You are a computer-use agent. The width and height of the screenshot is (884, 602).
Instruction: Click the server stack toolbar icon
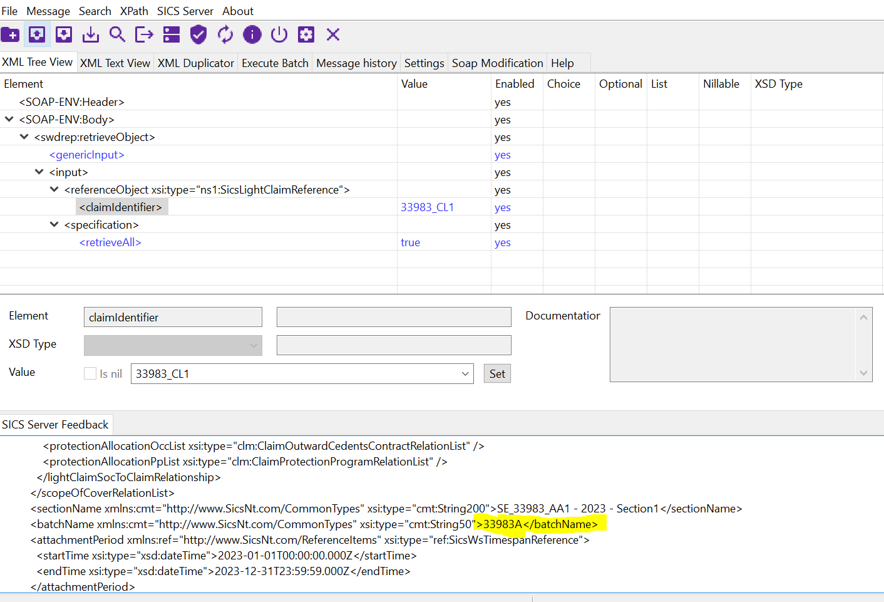click(171, 34)
